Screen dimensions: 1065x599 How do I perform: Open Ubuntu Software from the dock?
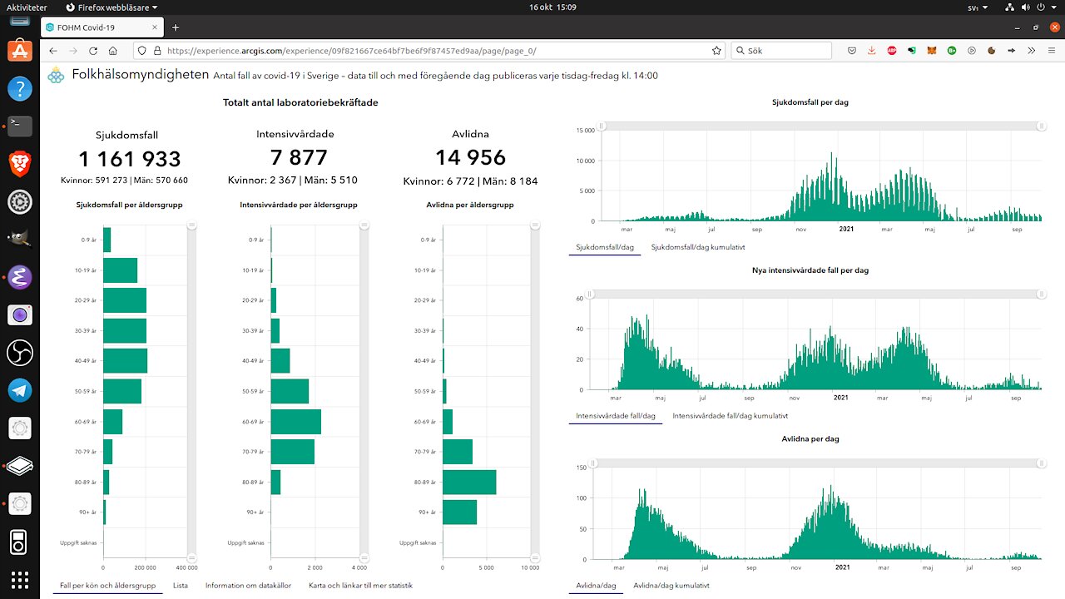[20, 52]
